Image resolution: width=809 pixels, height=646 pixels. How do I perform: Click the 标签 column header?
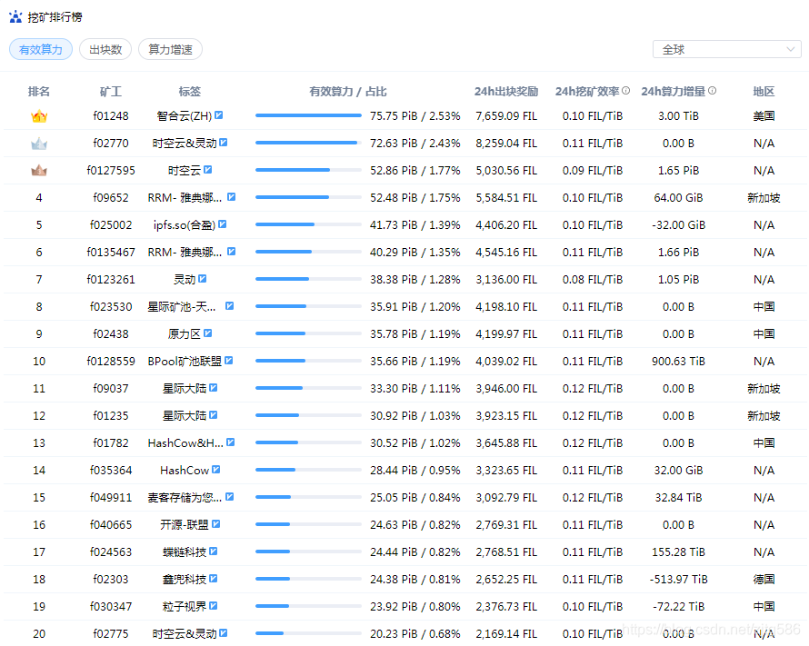coord(190,91)
